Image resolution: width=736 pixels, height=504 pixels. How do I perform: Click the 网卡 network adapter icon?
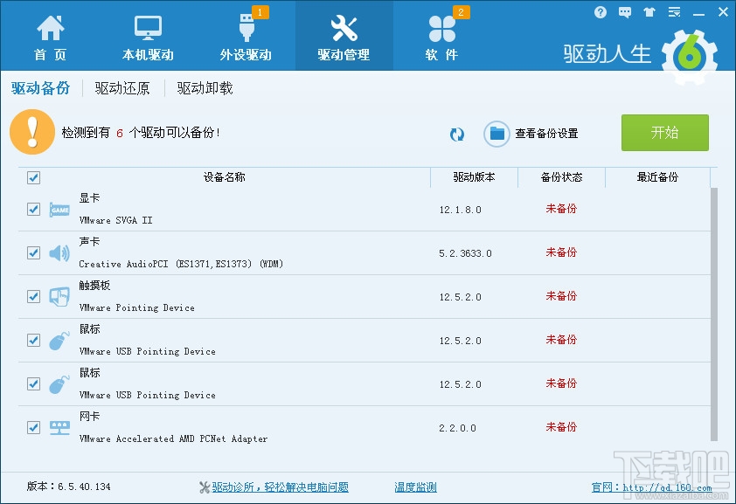click(x=59, y=427)
